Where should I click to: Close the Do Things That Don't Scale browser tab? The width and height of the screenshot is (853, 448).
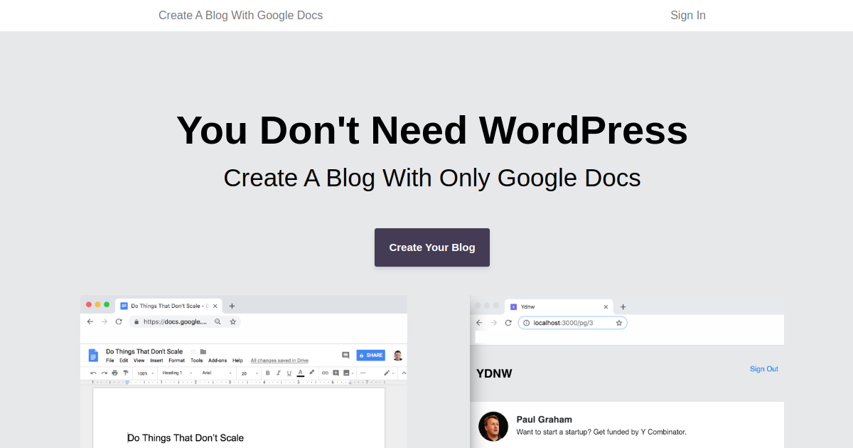pyautogui.click(x=215, y=306)
